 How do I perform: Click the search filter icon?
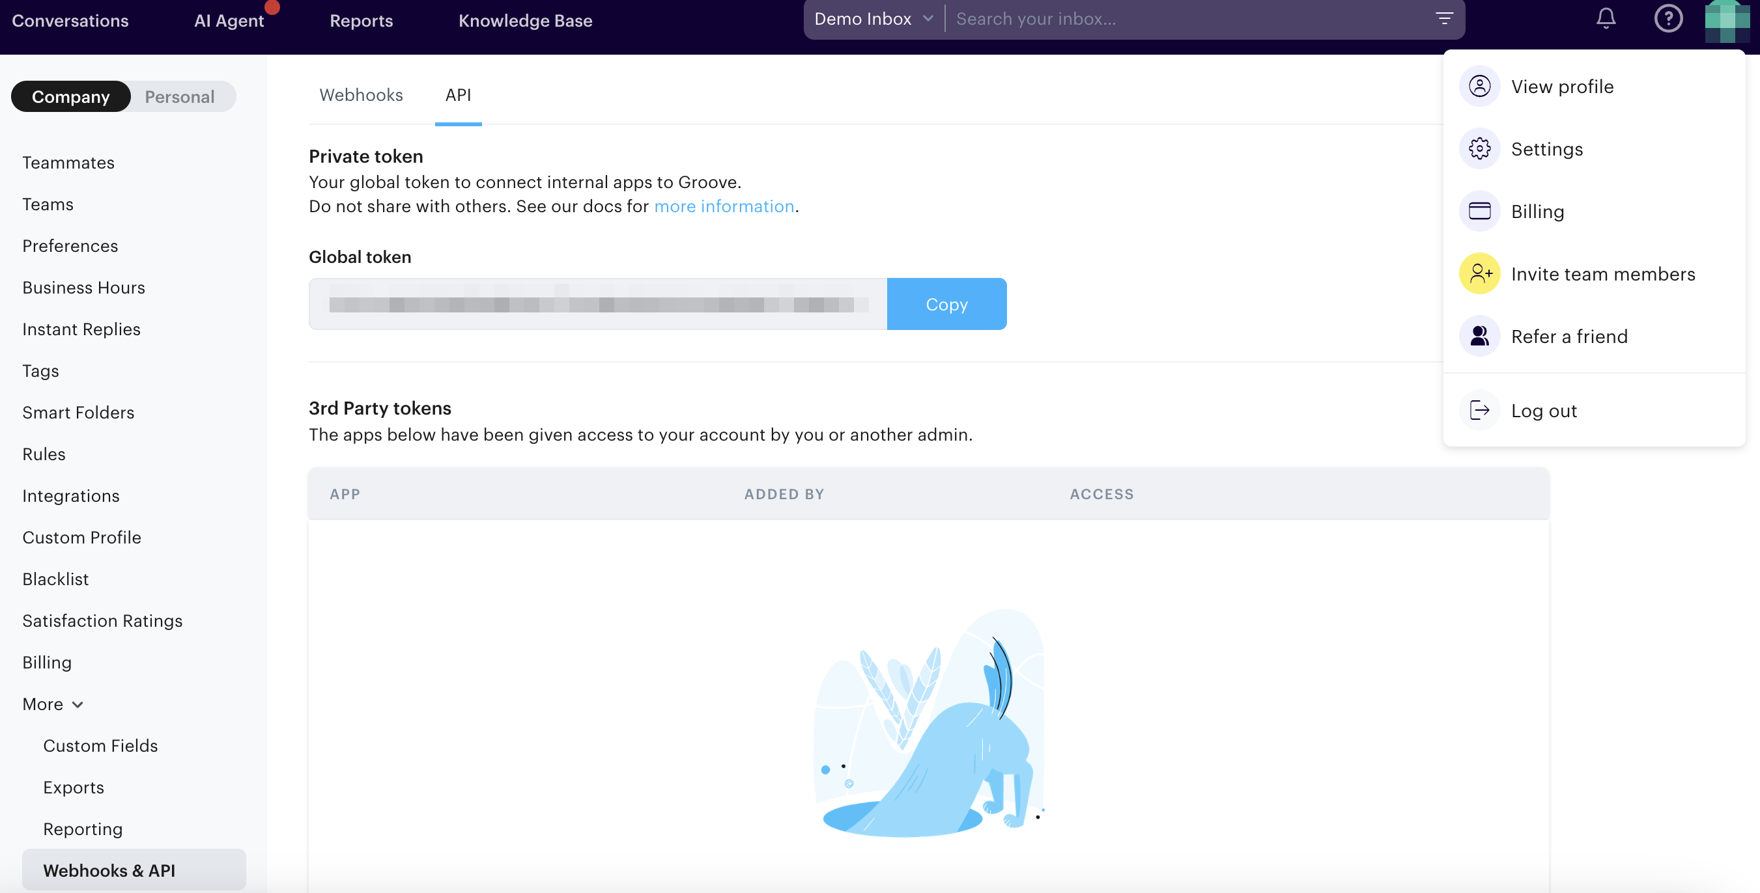pyautogui.click(x=1443, y=18)
